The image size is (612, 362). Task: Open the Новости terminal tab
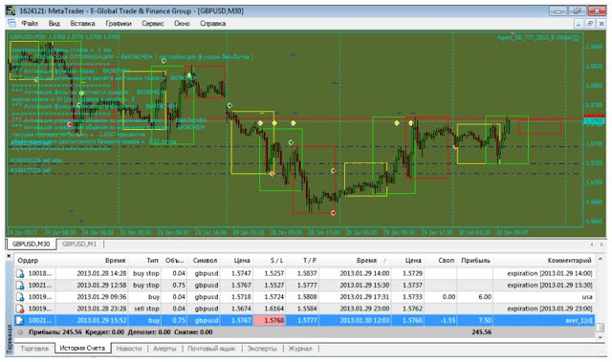[x=129, y=349]
